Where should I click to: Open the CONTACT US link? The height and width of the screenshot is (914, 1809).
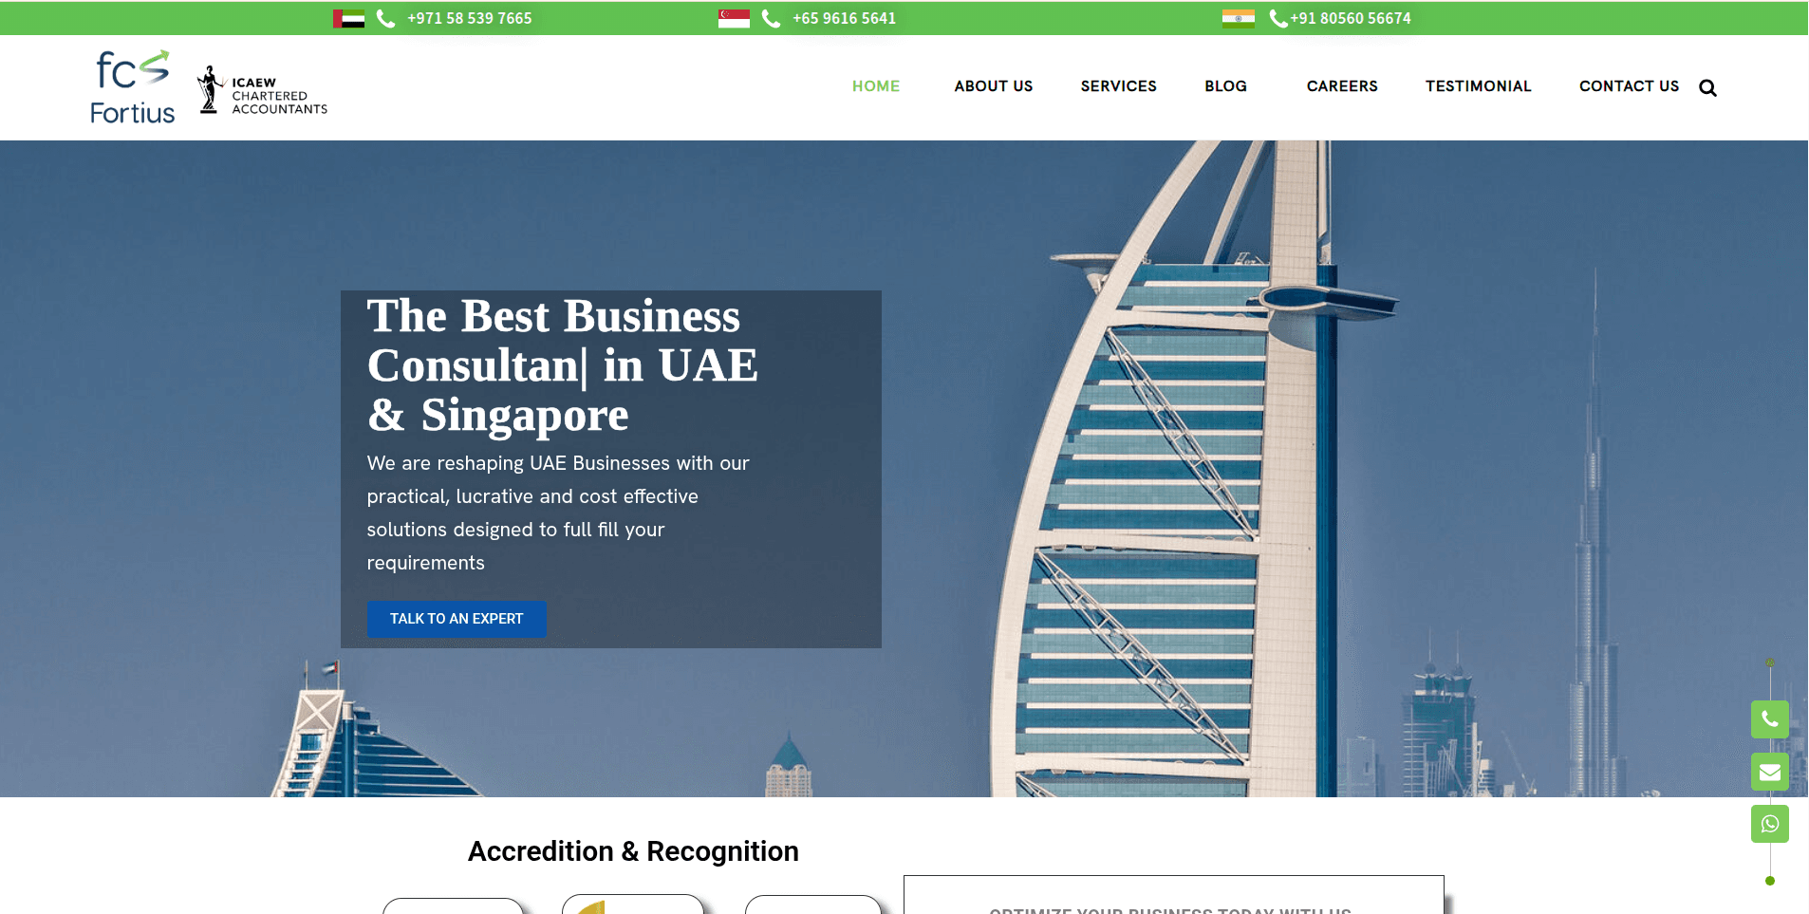[x=1628, y=86]
